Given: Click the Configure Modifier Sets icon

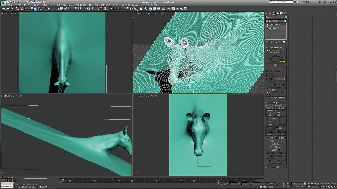Looking at the screenshot, I should click(x=284, y=42).
